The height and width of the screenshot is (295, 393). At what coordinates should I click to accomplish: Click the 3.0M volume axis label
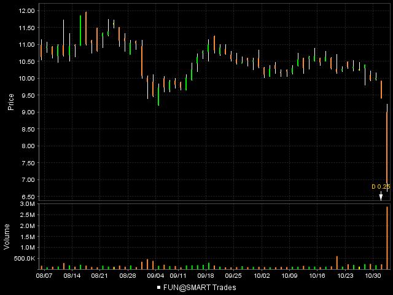28,204
